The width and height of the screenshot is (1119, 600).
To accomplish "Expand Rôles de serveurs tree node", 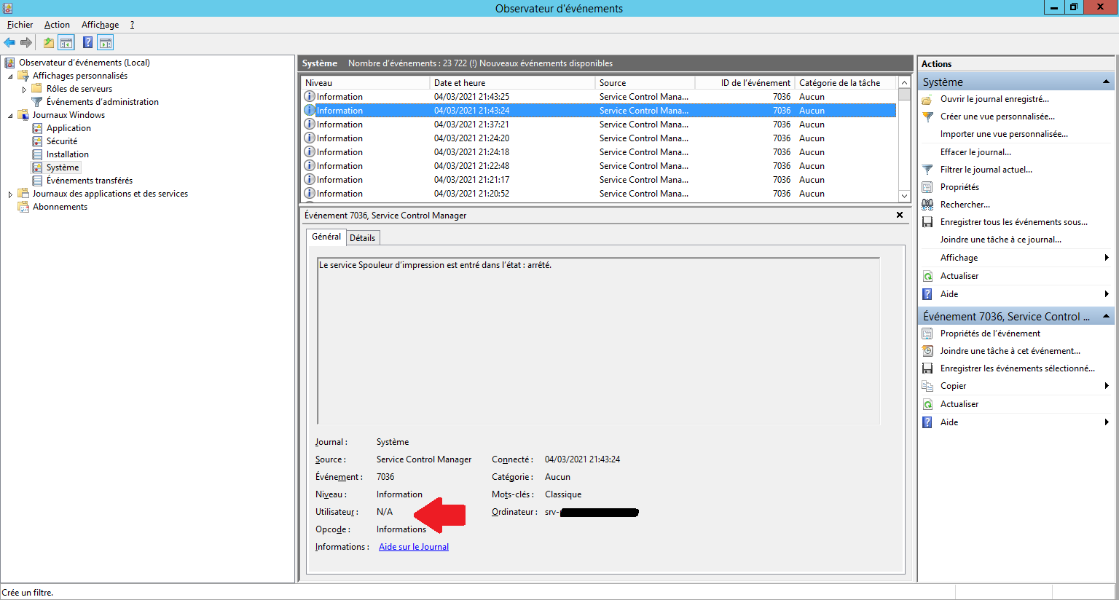I will pyautogui.click(x=24, y=90).
